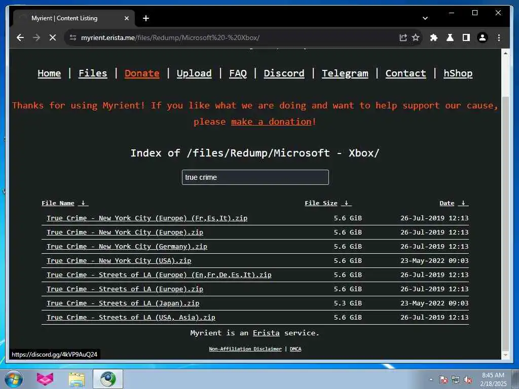Open network status tray icon
The width and height of the screenshot is (519, 389).
[456, 380]
